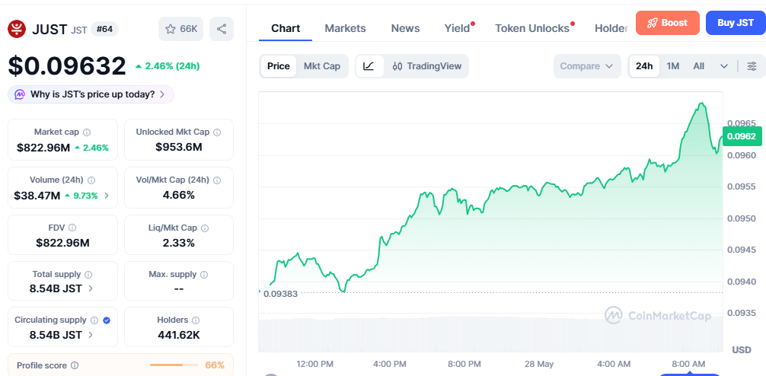The height and width of the screenshot is (376, 766).
Task: Click Circulating supply info icon
Action: point(94,320)
